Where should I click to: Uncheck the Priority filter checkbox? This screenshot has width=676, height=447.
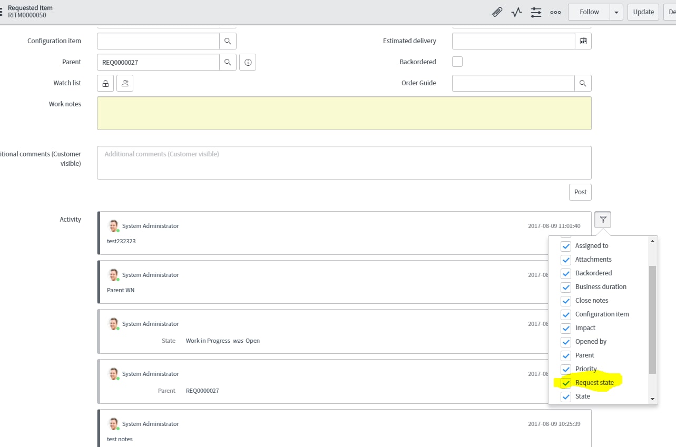tap(566, 369)
